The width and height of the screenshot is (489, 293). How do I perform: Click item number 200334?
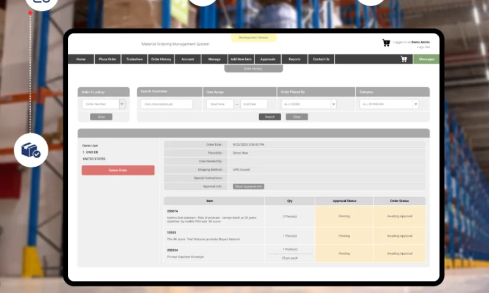point(172,250)
